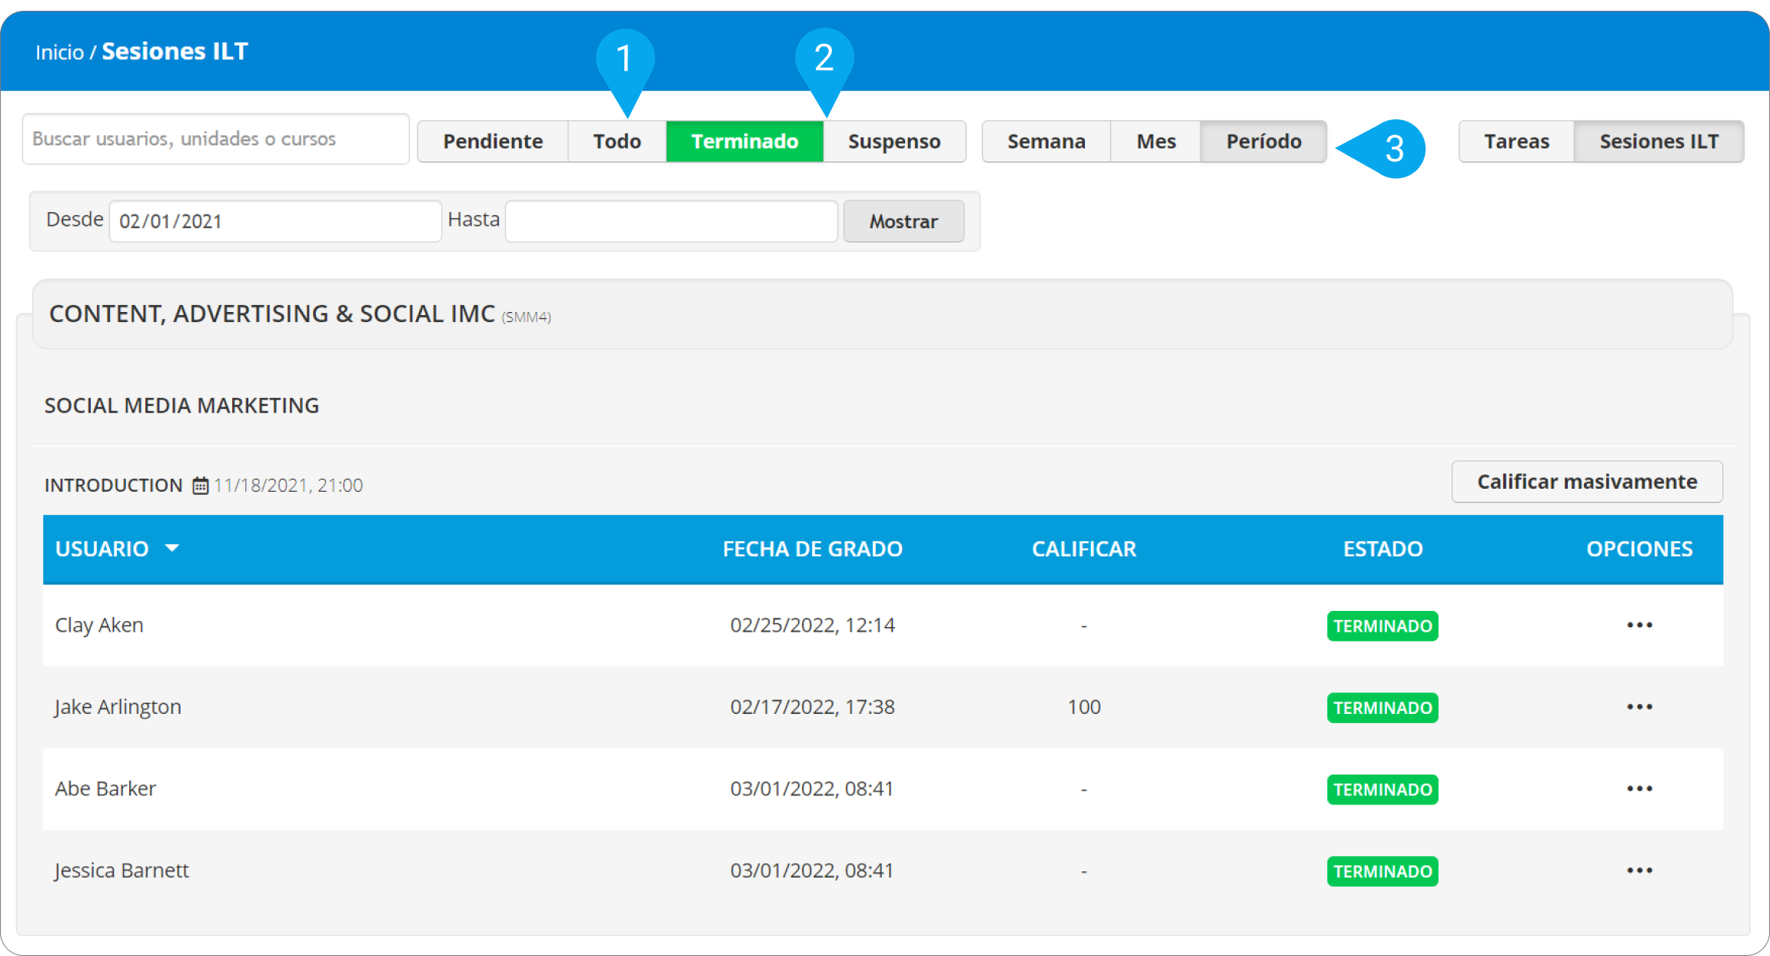Switch time range to Mes
Viewport: 1770px width, 956px height.
(x=1156, y=141)
